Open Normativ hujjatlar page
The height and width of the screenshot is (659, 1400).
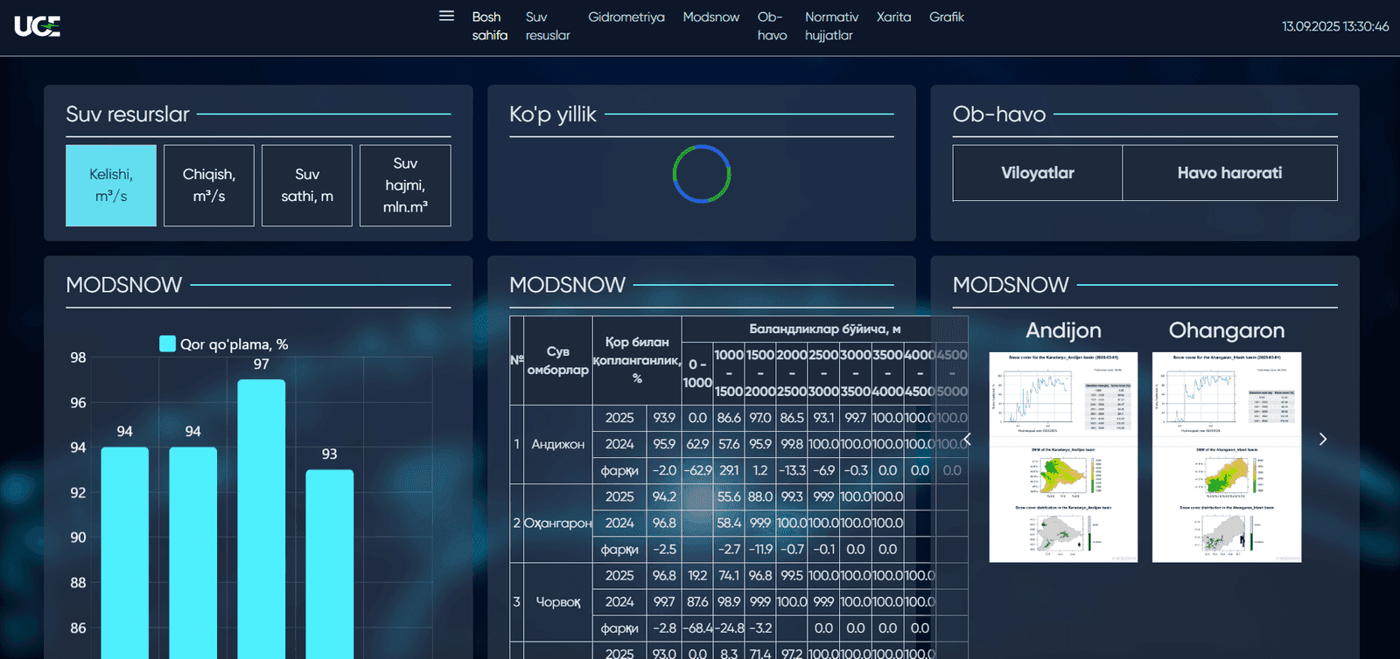[831, 26]
